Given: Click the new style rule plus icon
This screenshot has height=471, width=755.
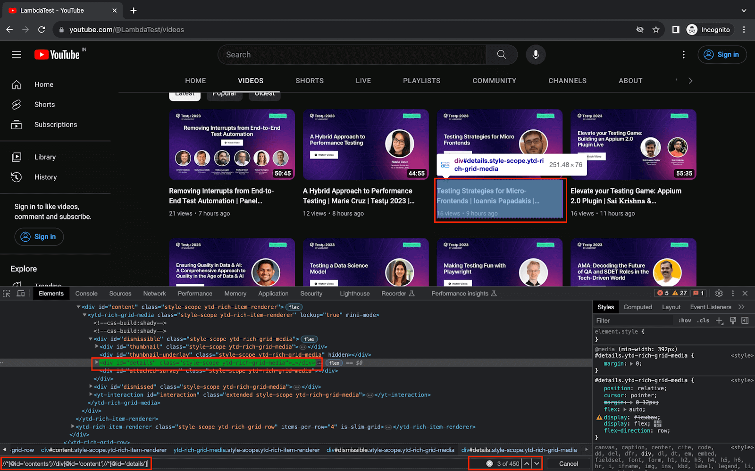Looking at the screenshot, I should [719, 320].
